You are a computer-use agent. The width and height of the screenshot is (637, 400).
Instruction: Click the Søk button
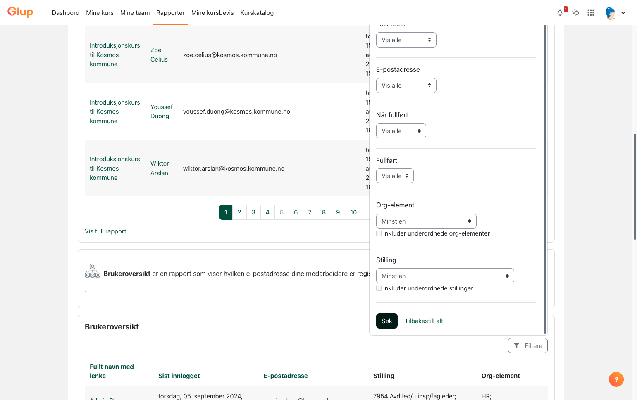click(386, 321)
